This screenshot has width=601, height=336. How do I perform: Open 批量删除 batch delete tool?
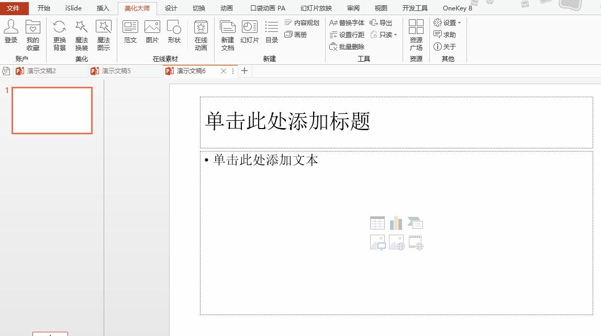pos(348,47)
